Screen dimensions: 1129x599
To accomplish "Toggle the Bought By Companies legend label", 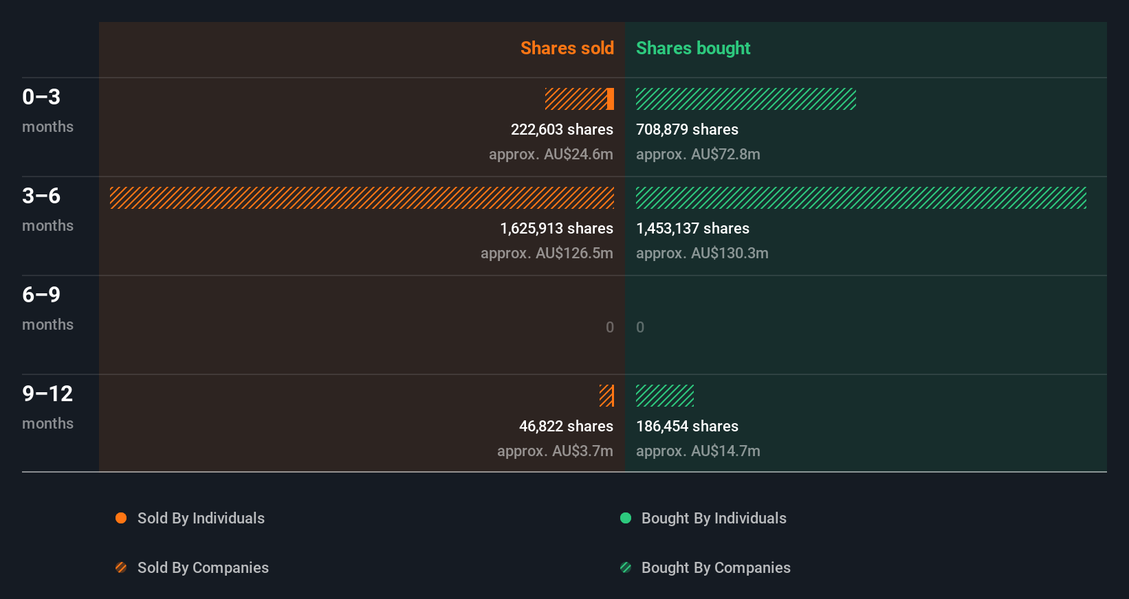I will tap(716, 567).
